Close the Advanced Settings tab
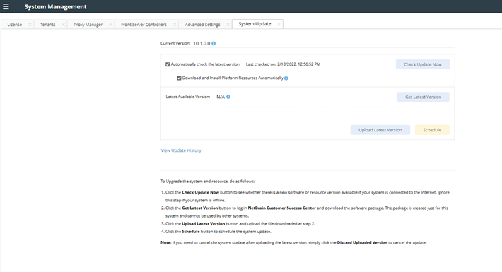Screen dimensions: 502x272 [228, 24]
